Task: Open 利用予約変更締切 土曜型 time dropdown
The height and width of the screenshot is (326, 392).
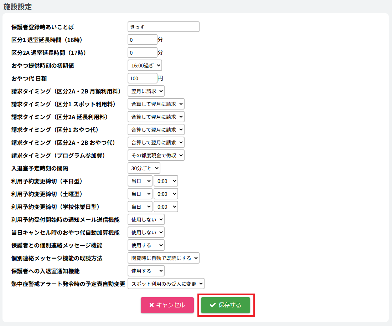Action: click(x=166, y=194)
